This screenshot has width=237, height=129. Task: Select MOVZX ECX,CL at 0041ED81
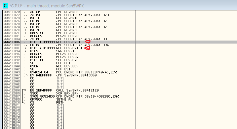click(68, 36)
